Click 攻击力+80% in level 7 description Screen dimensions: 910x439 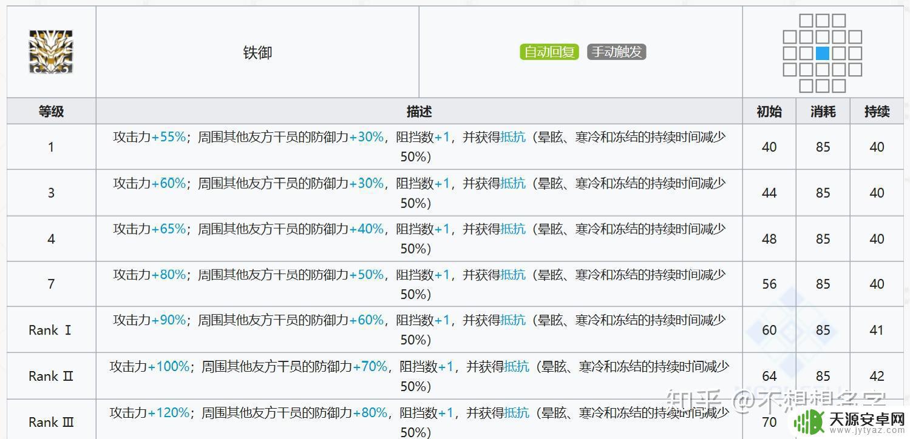click(x=149, y=275)
